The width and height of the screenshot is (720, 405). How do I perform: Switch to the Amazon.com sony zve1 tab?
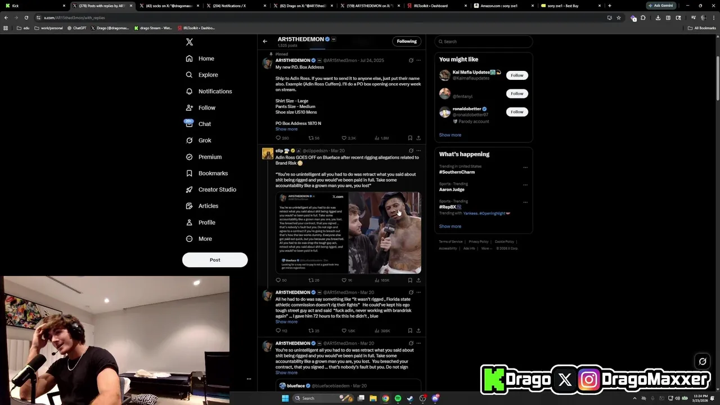click(x=503, y=6)
